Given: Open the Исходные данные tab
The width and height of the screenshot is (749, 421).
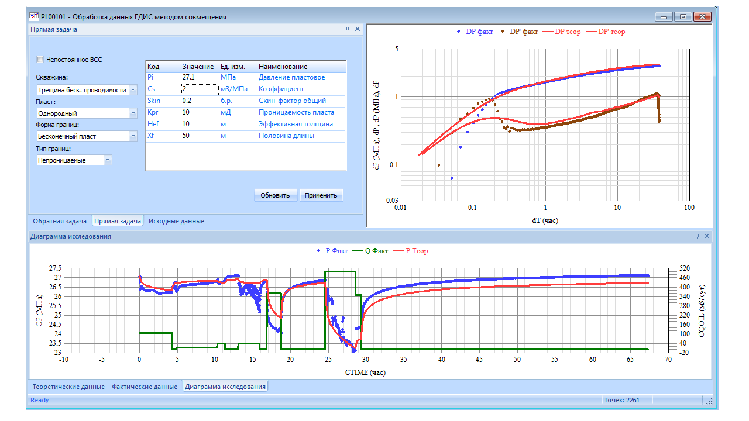Looking at the screenshot, I should [x=176, y=221].
